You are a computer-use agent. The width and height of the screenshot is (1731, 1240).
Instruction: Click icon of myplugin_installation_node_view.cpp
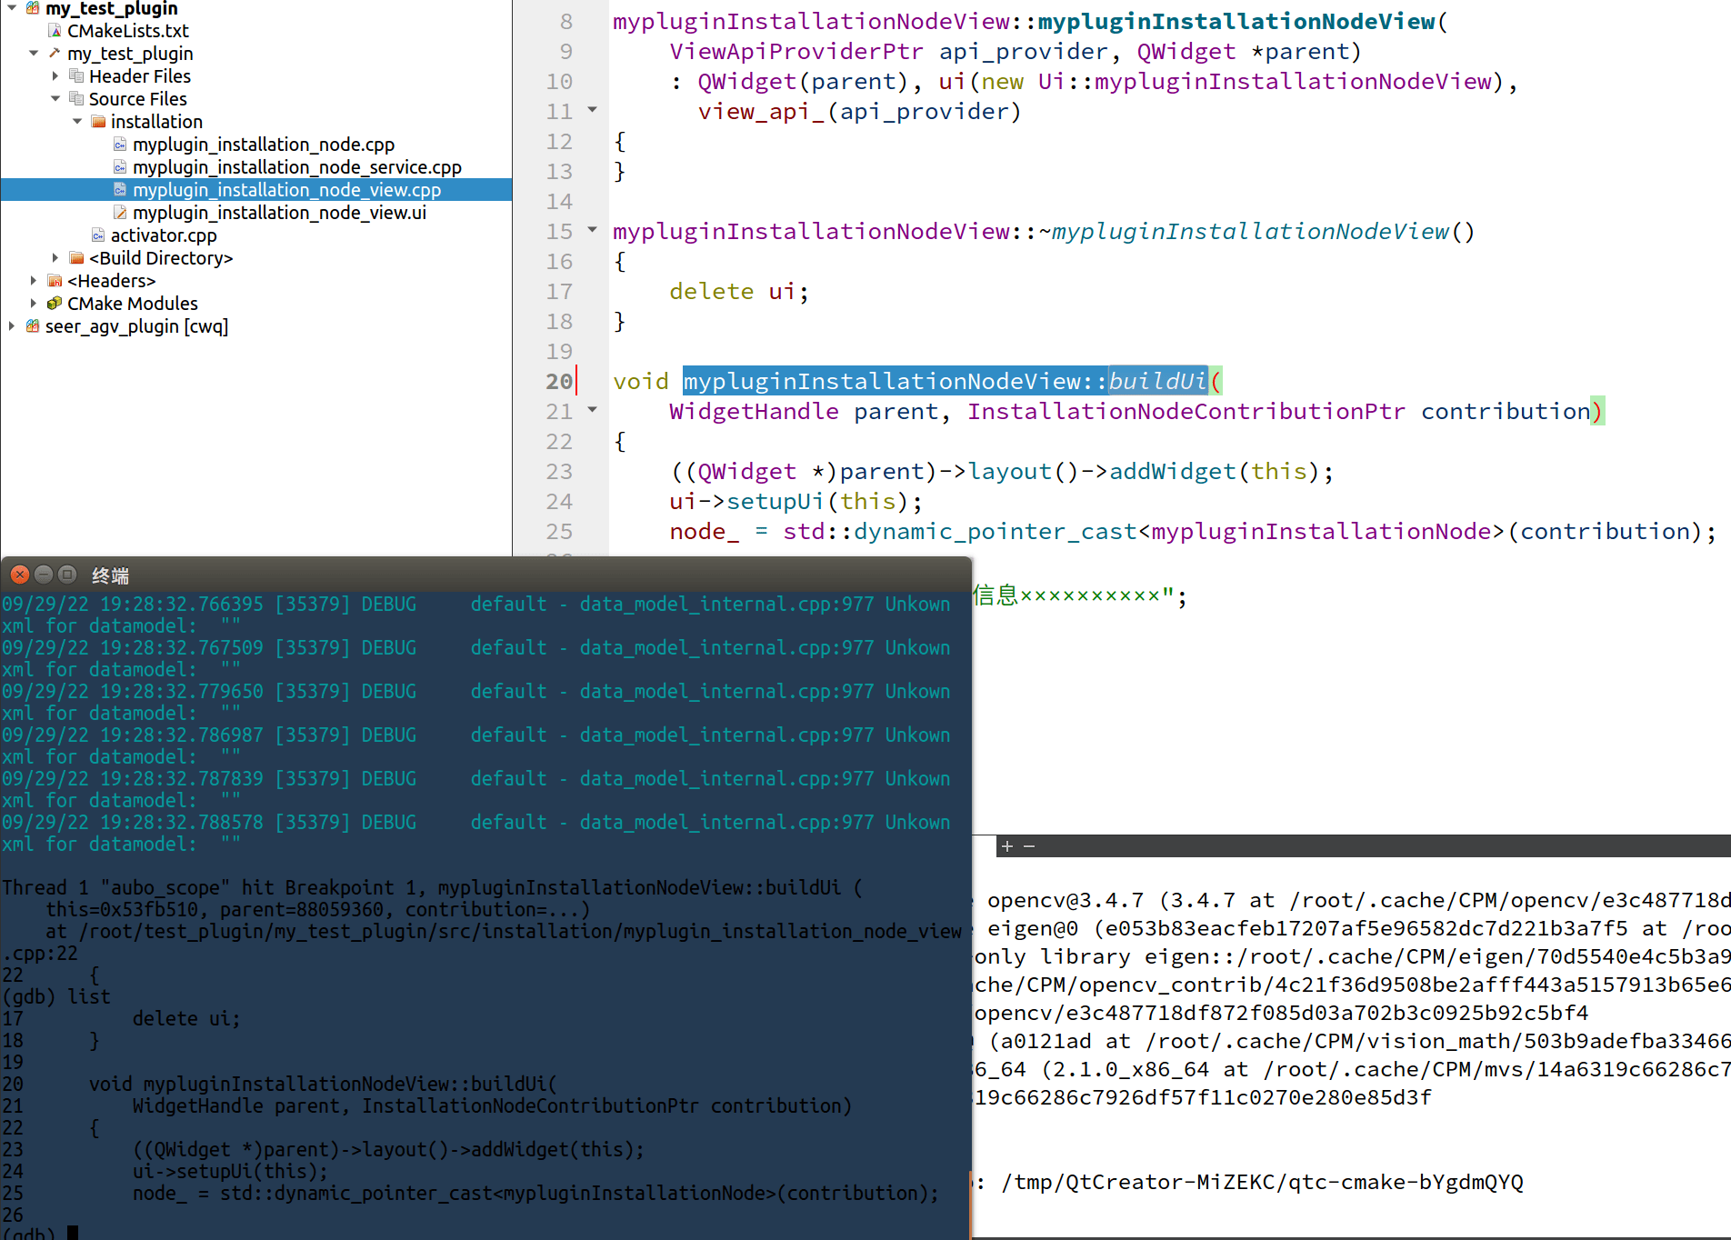(x=120, y=190)
